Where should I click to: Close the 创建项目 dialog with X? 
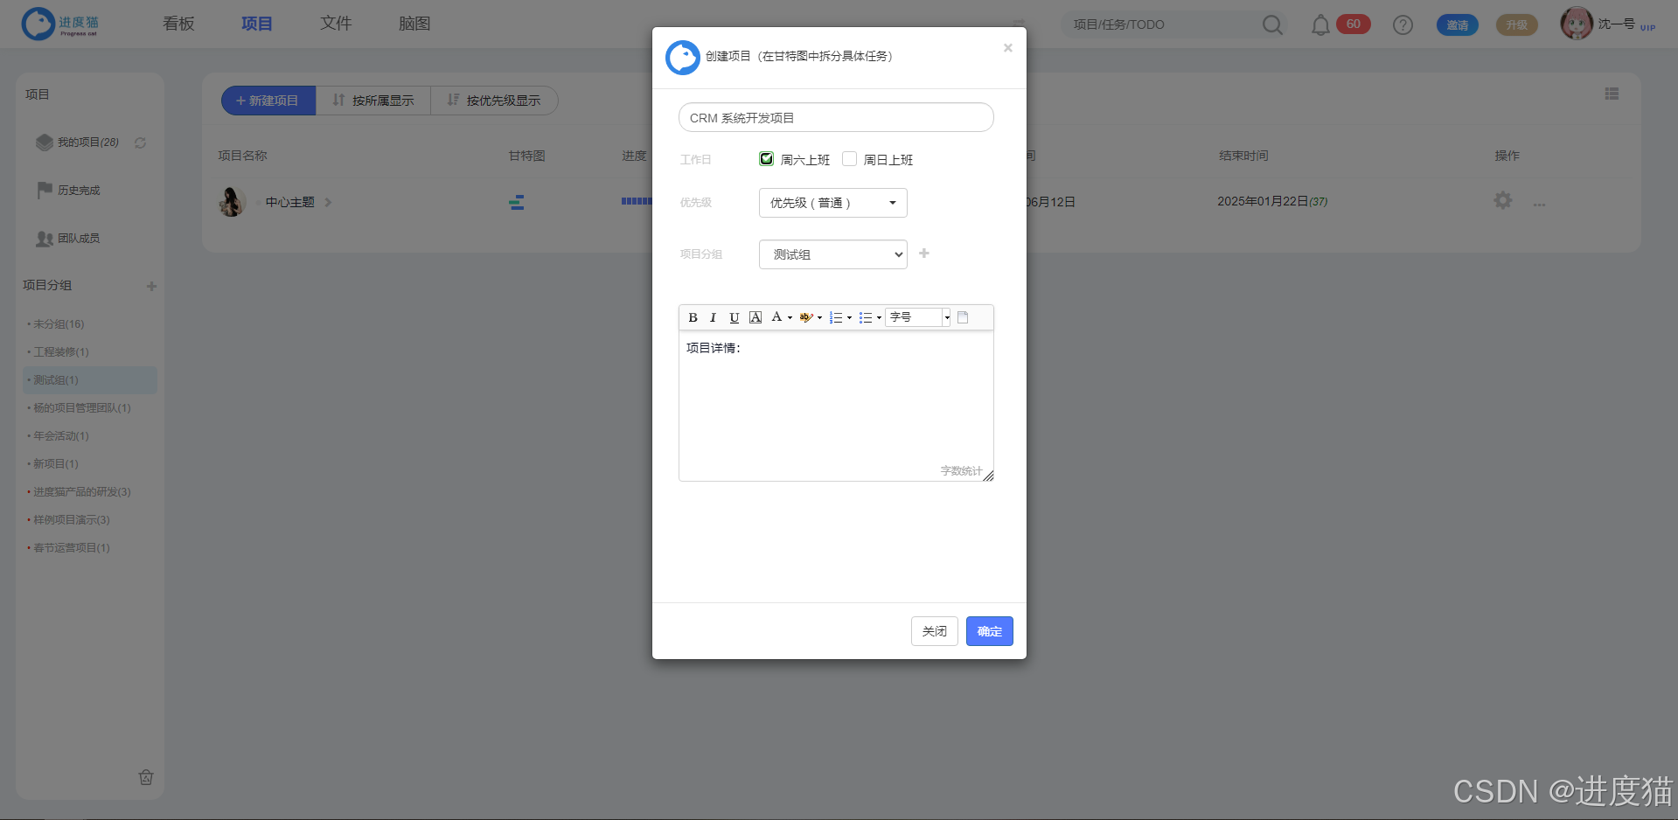1008,48
